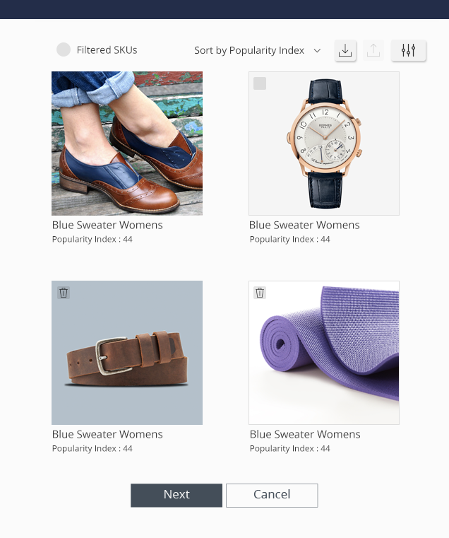The width and height of the screenshot is (449, 538).
Task: Select the purple yoga mat image
Action: [x=324, y=353]
